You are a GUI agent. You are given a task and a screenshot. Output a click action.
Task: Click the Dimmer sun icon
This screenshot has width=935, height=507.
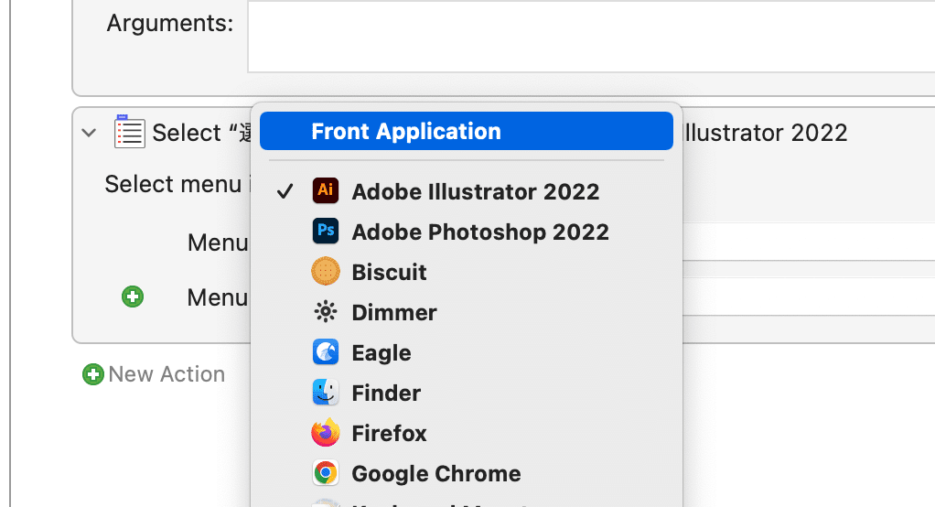[x=326, y=312]
